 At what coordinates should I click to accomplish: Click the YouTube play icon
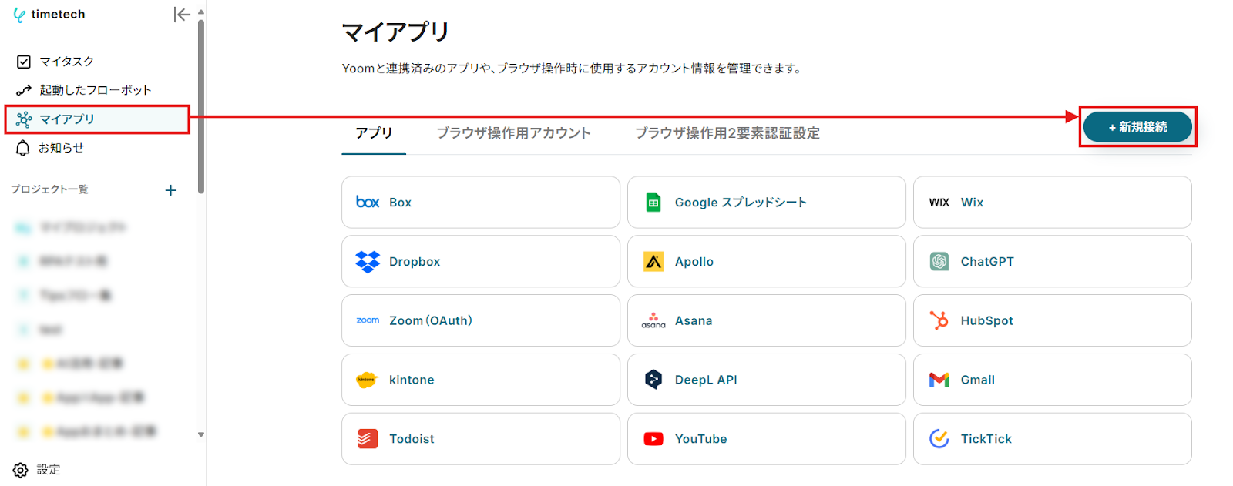653,439
